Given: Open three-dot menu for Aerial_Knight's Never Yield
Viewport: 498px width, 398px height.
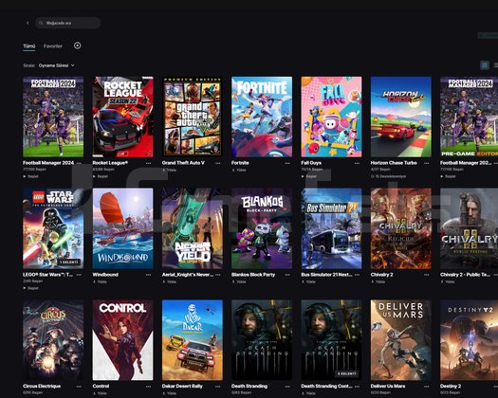Looking at the screenshot, I should 218,275.
